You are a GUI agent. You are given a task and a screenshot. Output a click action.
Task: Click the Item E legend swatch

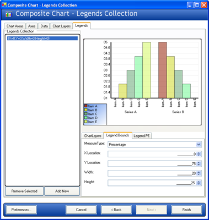click(86, 122)
